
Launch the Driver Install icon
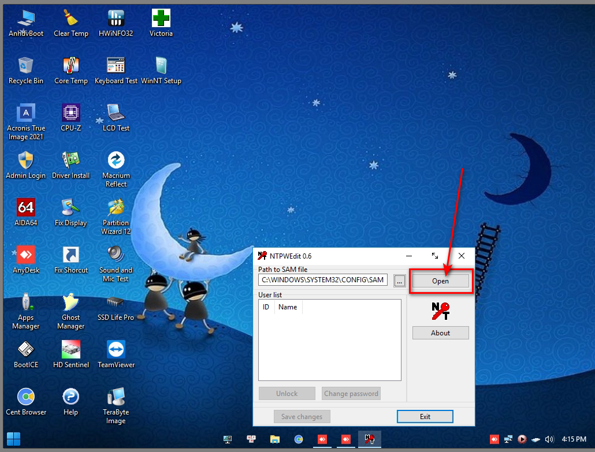point(71,165)
